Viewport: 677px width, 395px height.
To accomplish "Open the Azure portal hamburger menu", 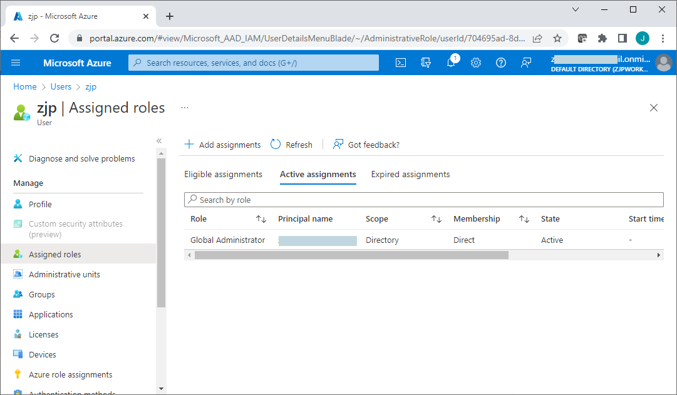I will coord(16,63).
